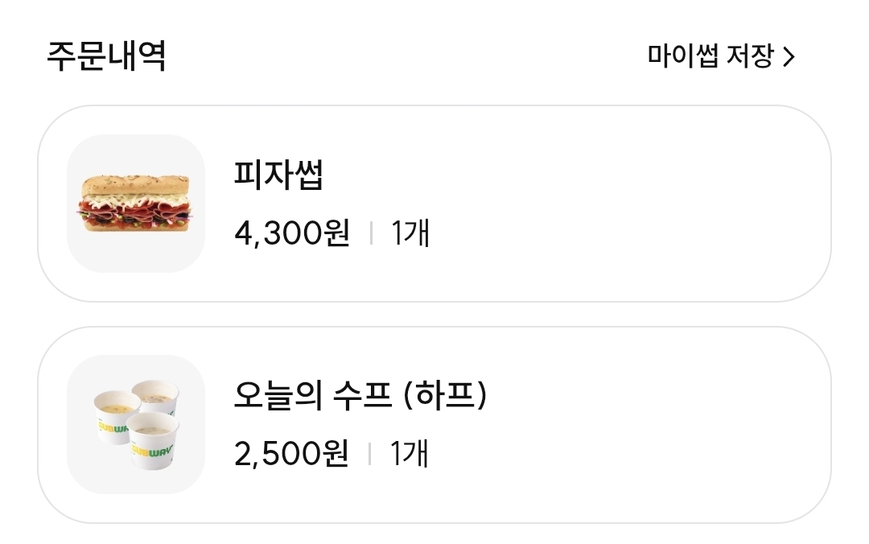Viewport: 869px width, 544px height.
Task: Click the 2,500원 price text
Action: 291,454
